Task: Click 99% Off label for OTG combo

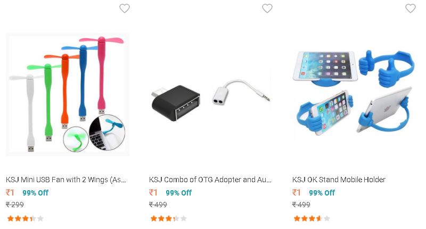Action: tap(178, 193)
